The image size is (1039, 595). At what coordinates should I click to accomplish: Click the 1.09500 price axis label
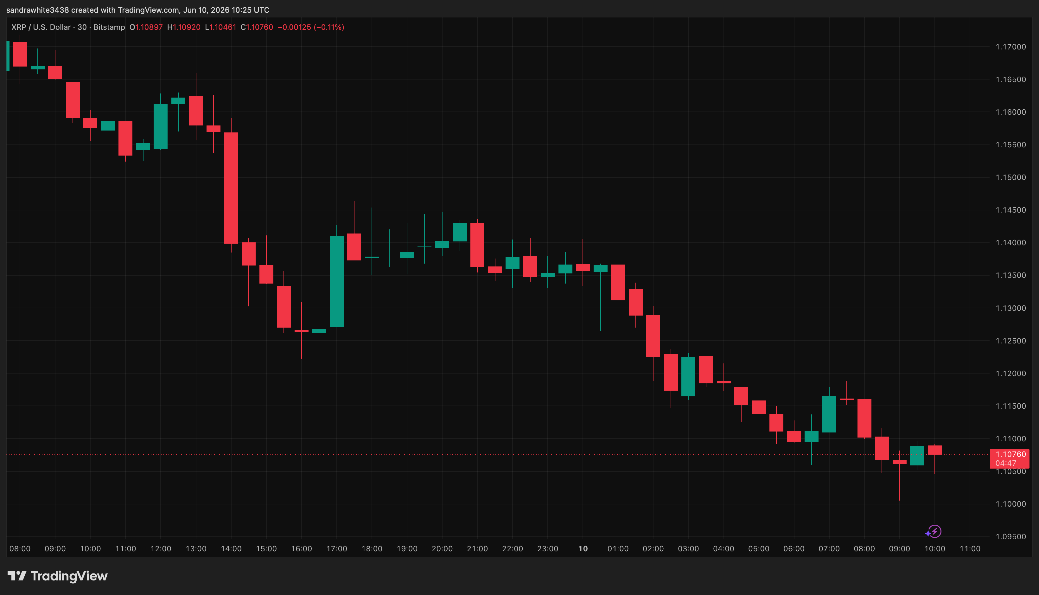pyautogui.click(x=1010, y=537)
